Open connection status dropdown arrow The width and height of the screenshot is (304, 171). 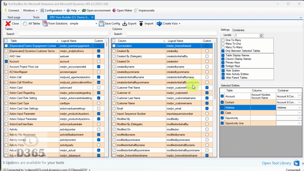point(90,170)
